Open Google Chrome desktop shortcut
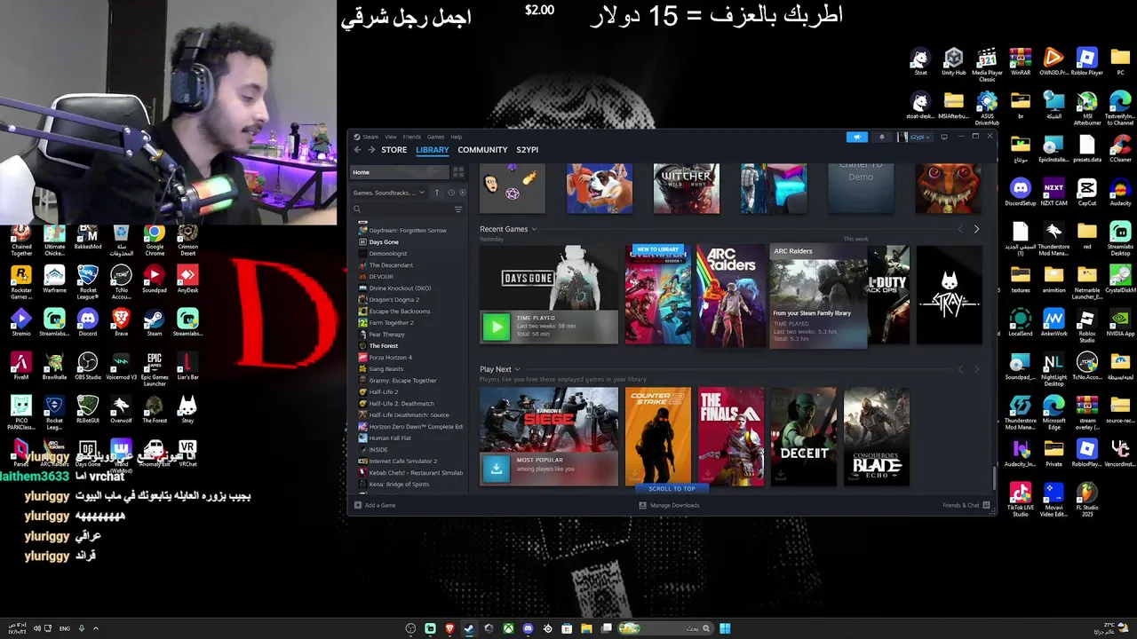 (x=155, y=240)
